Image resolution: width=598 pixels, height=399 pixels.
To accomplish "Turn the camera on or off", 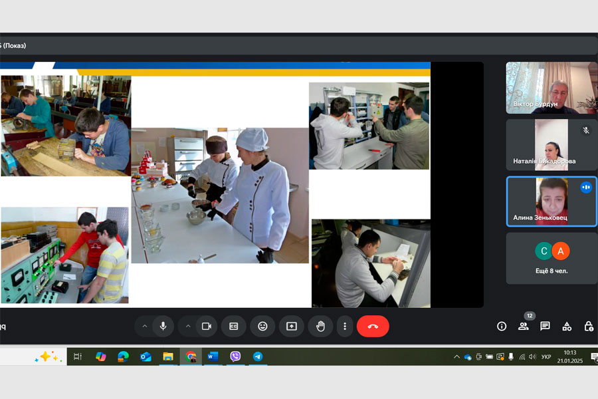I will (x=207, y=327).
